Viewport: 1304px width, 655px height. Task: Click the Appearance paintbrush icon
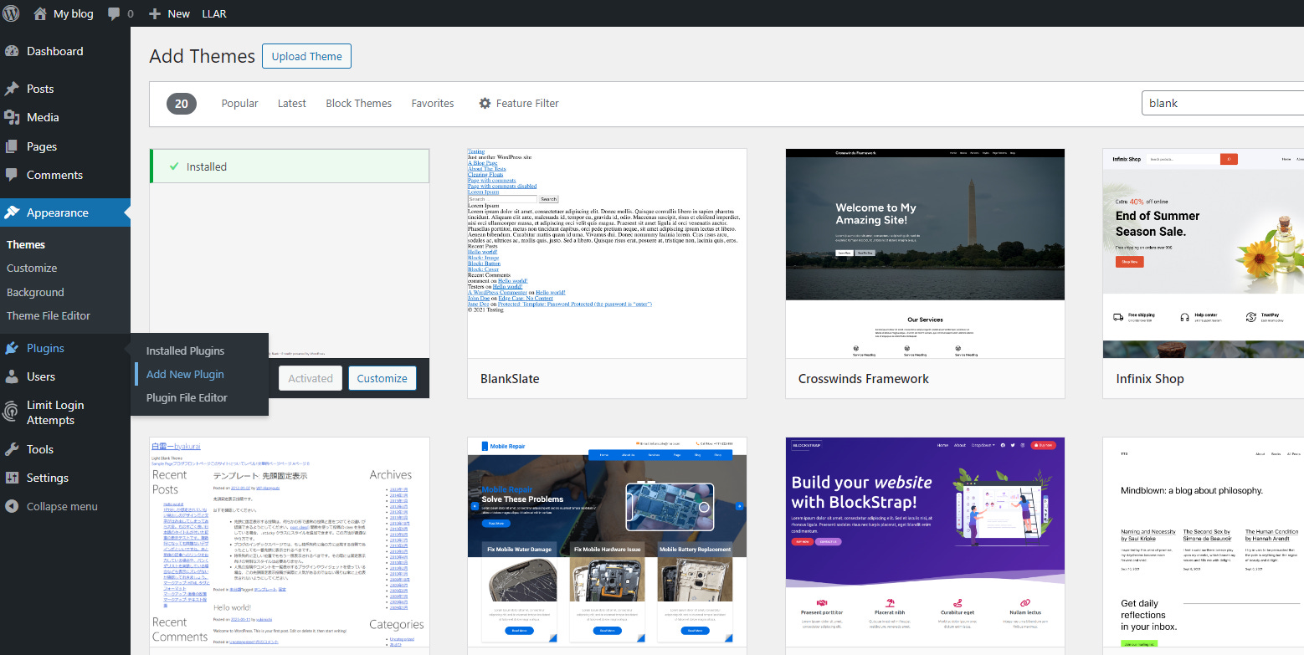click(x=12, y=212)
